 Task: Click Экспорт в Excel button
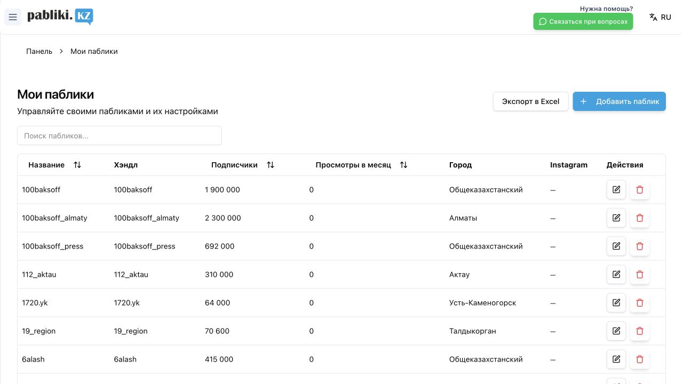[530, 101]
